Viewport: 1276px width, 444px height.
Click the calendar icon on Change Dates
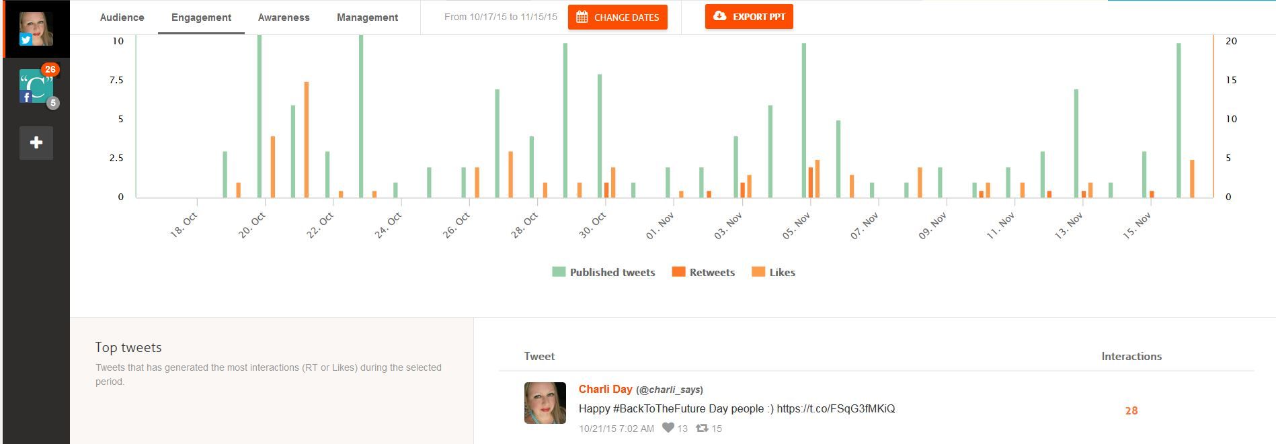click(x=582, y=17)
